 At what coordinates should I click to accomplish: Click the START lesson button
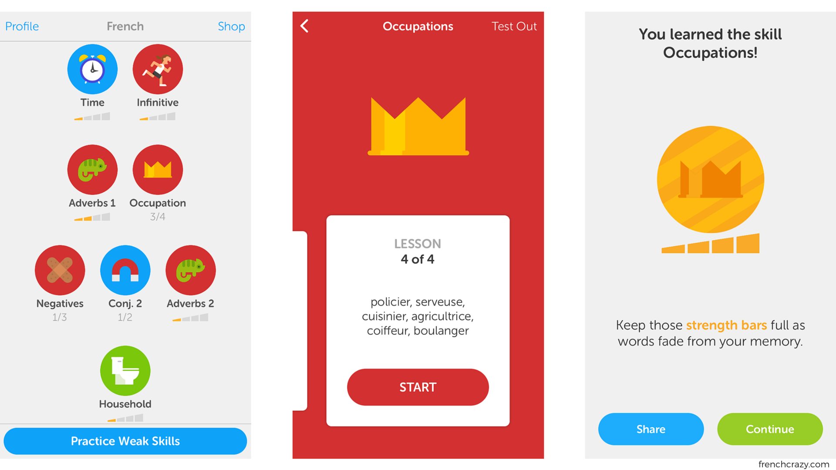tap(418, 387)
